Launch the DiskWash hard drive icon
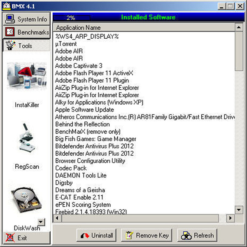The width and height of the screenshot is (247, 247). coord(26,200)
